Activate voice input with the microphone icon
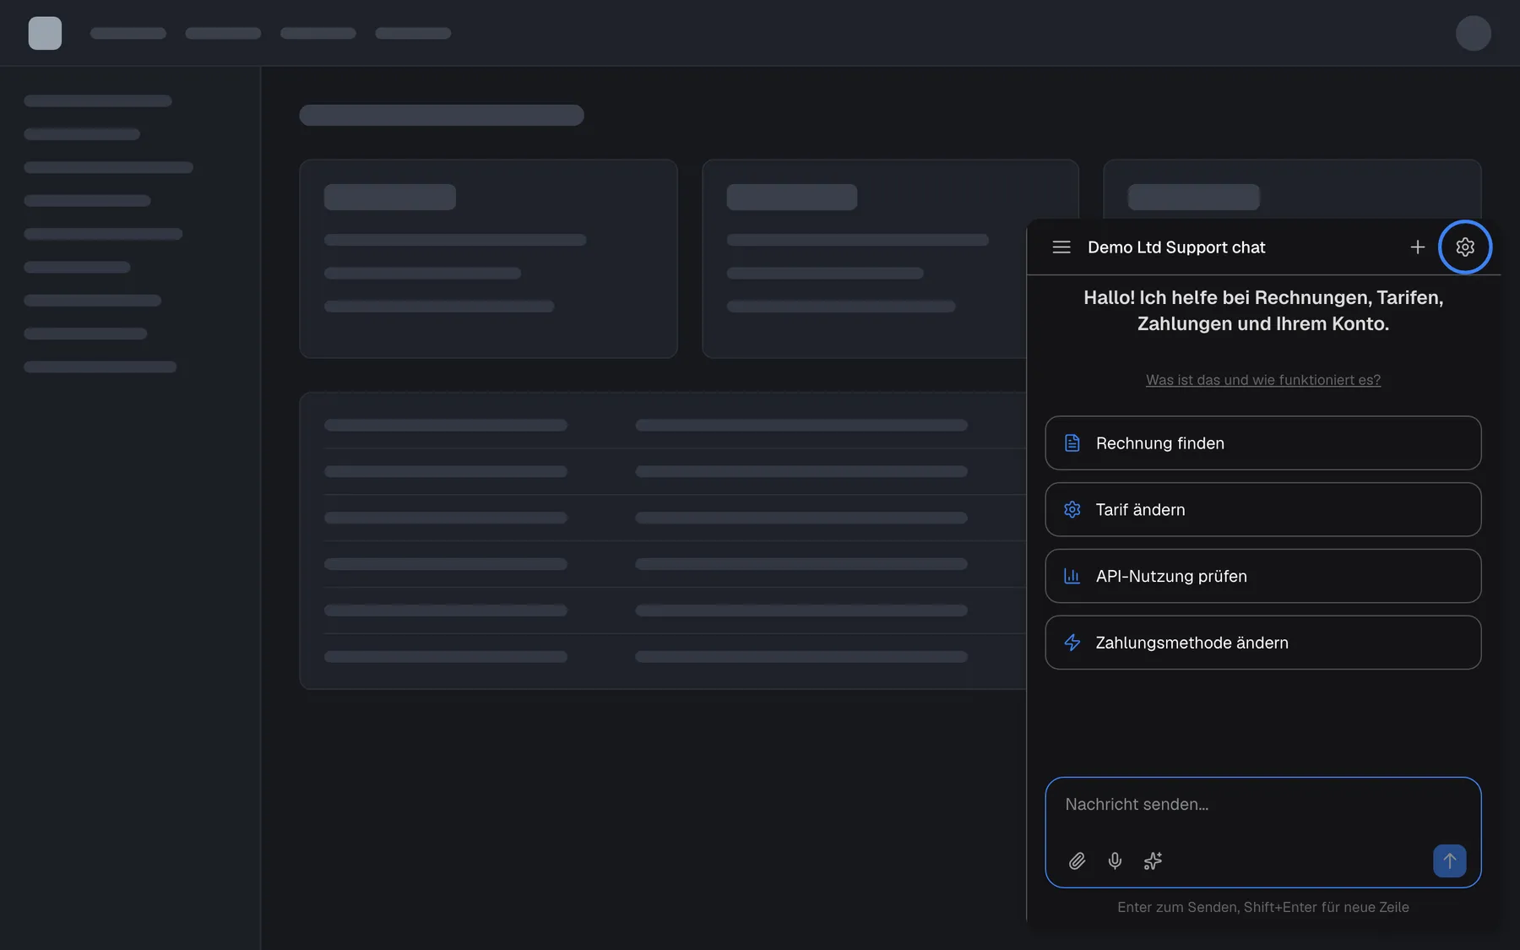1520x950 pixels. coord(1115,860)
